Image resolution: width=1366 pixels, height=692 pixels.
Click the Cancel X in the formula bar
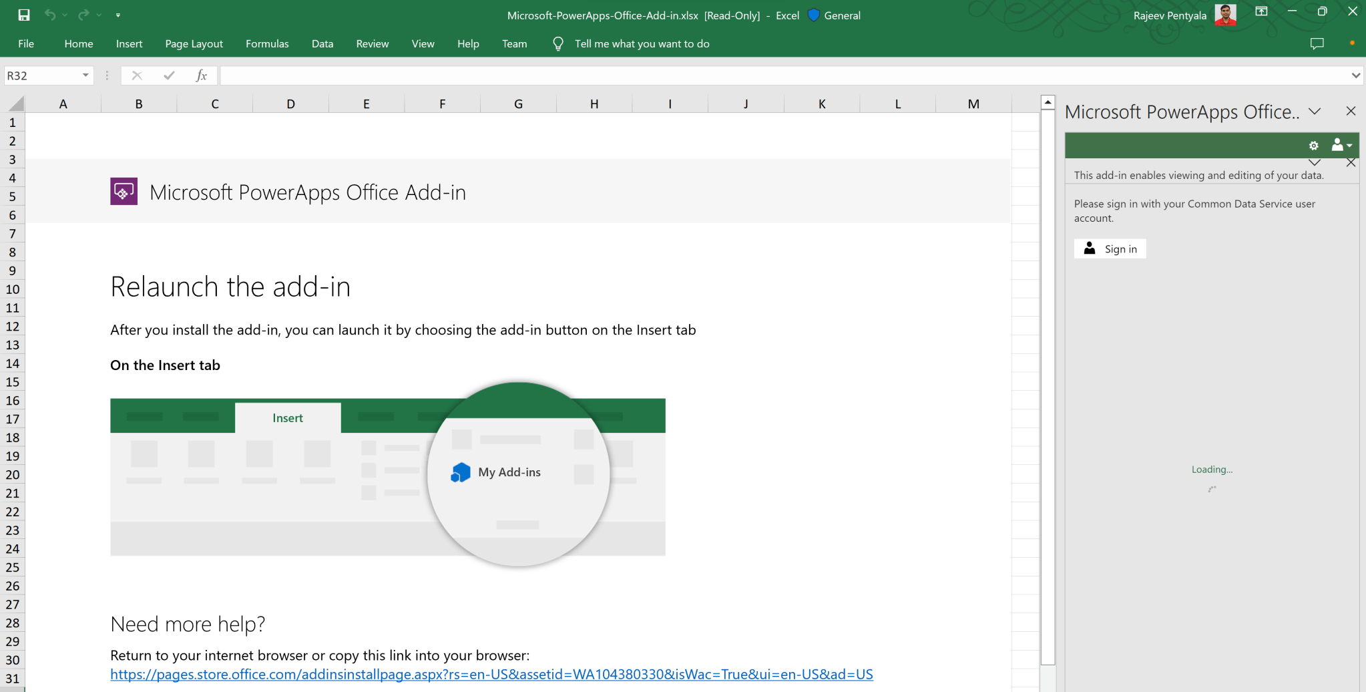pyautogui.click(x=137, y=75)
